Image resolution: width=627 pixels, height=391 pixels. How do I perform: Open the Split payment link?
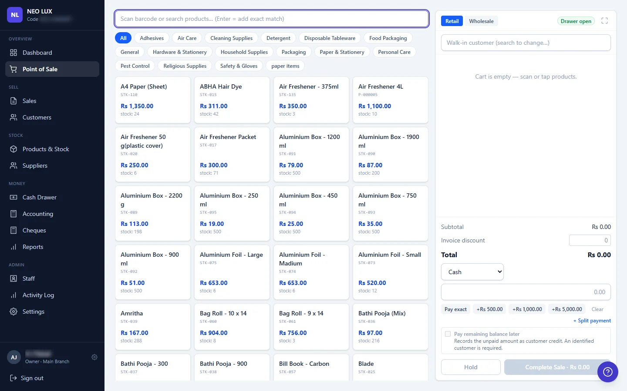592,321
